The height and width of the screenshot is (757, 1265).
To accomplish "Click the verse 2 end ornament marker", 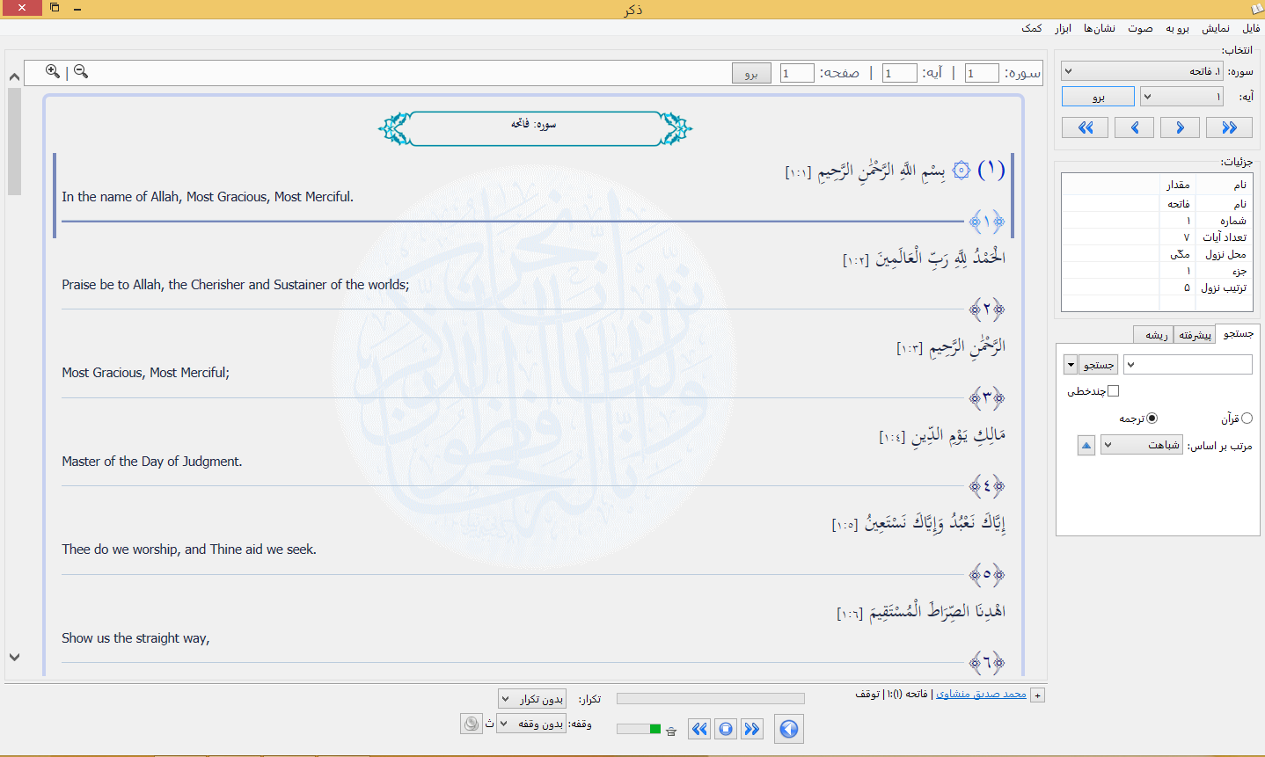I will [x=987, y=309].
